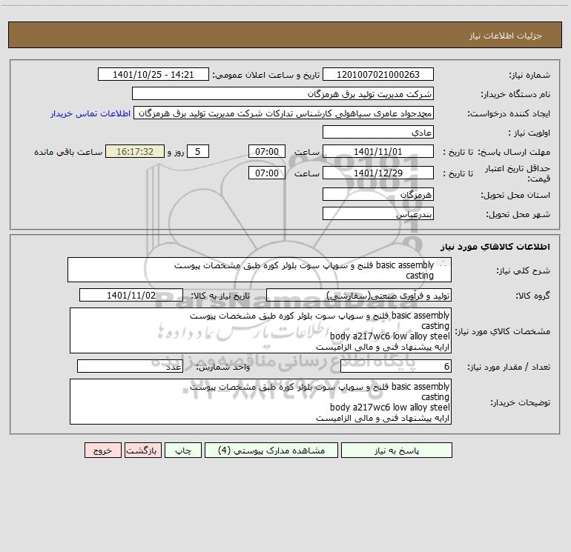Click the توضیحات خریدار label
571x552 pixels.
pos(520,402)
